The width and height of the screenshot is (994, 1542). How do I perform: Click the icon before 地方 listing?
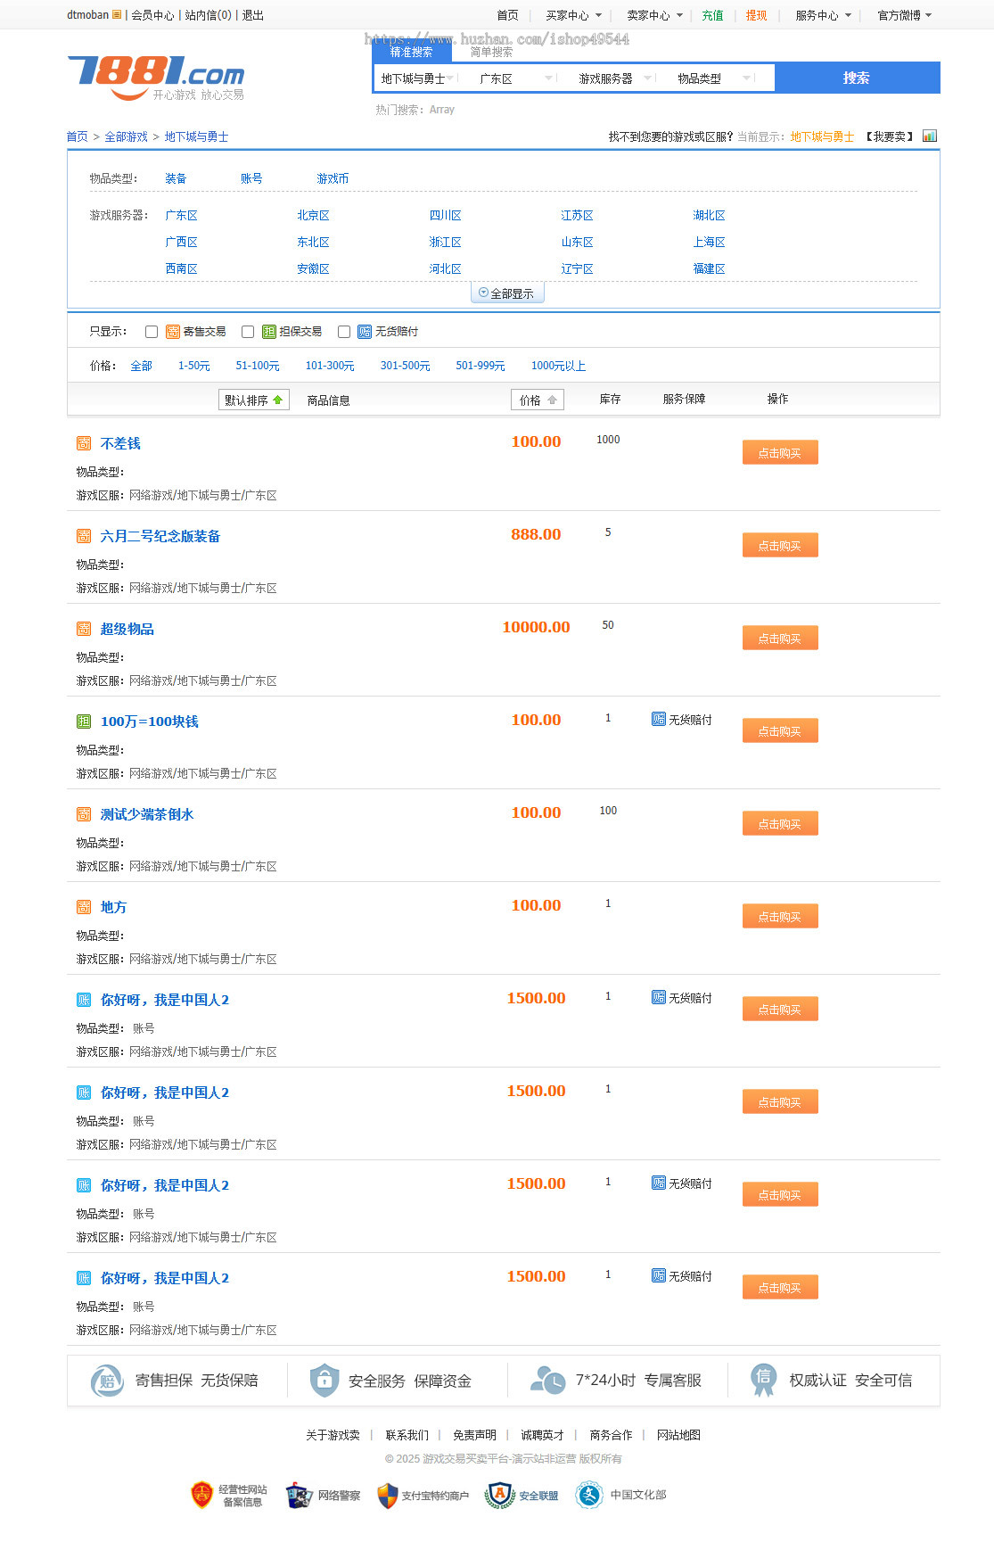tap(84, 907)
